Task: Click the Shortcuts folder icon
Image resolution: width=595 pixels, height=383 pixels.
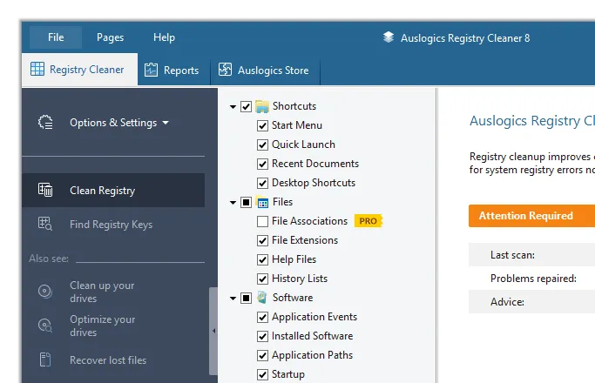Action: coord(262,106)
